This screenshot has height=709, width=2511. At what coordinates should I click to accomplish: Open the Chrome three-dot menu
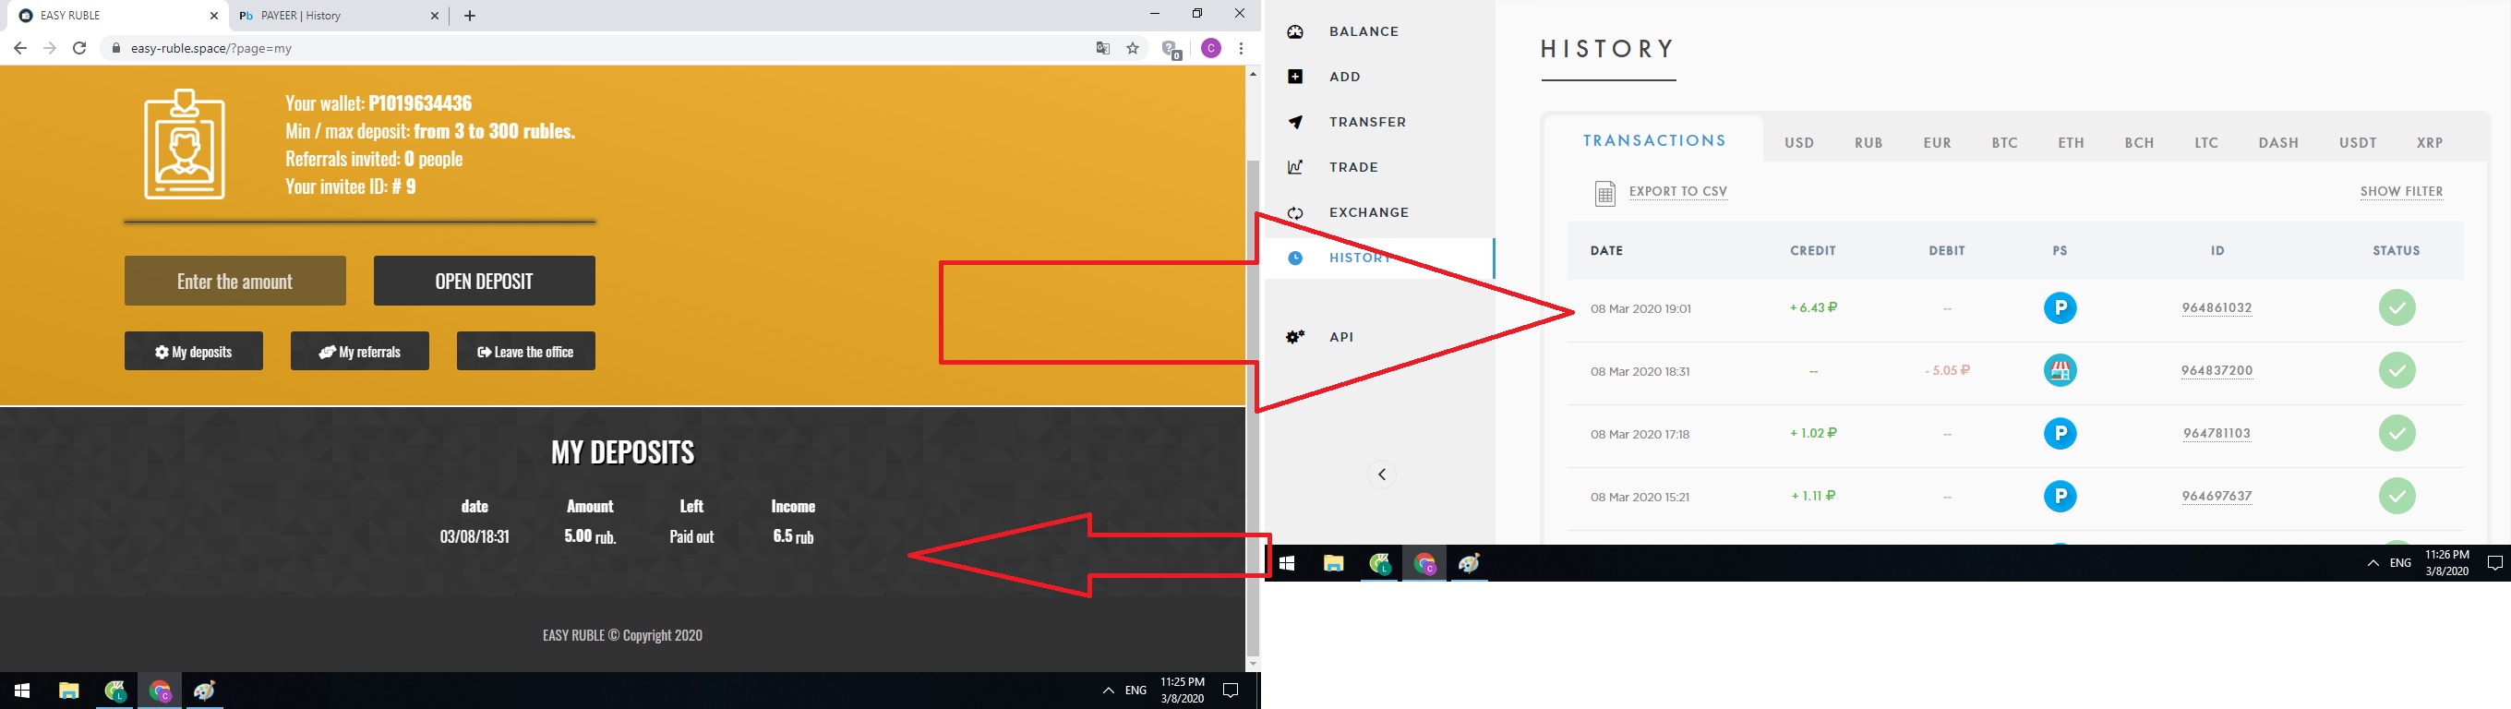[1241, 48]
